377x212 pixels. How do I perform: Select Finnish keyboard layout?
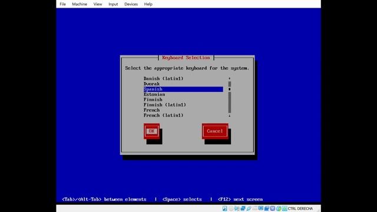coord(153,100)
